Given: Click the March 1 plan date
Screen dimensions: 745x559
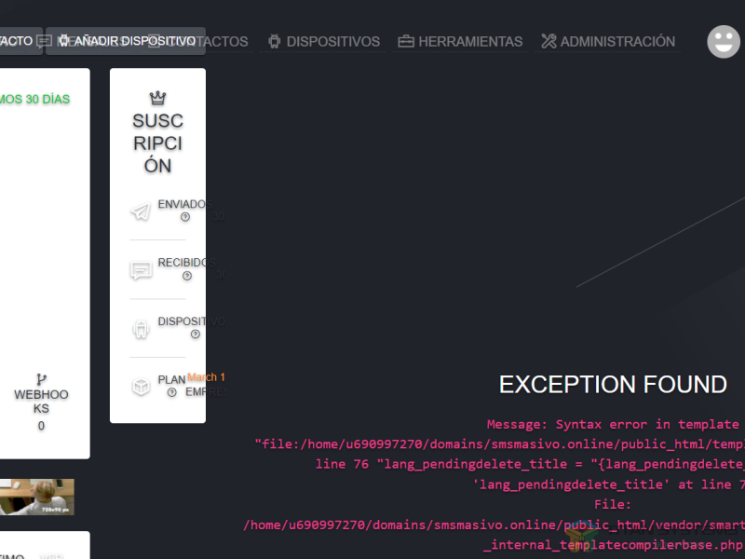Looking at the screenshot, I should 206,377.
